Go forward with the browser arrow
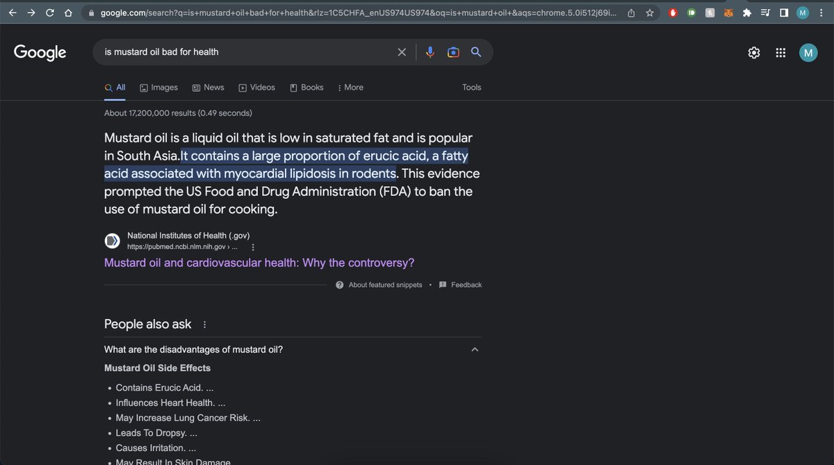 (x=31, y=13)
